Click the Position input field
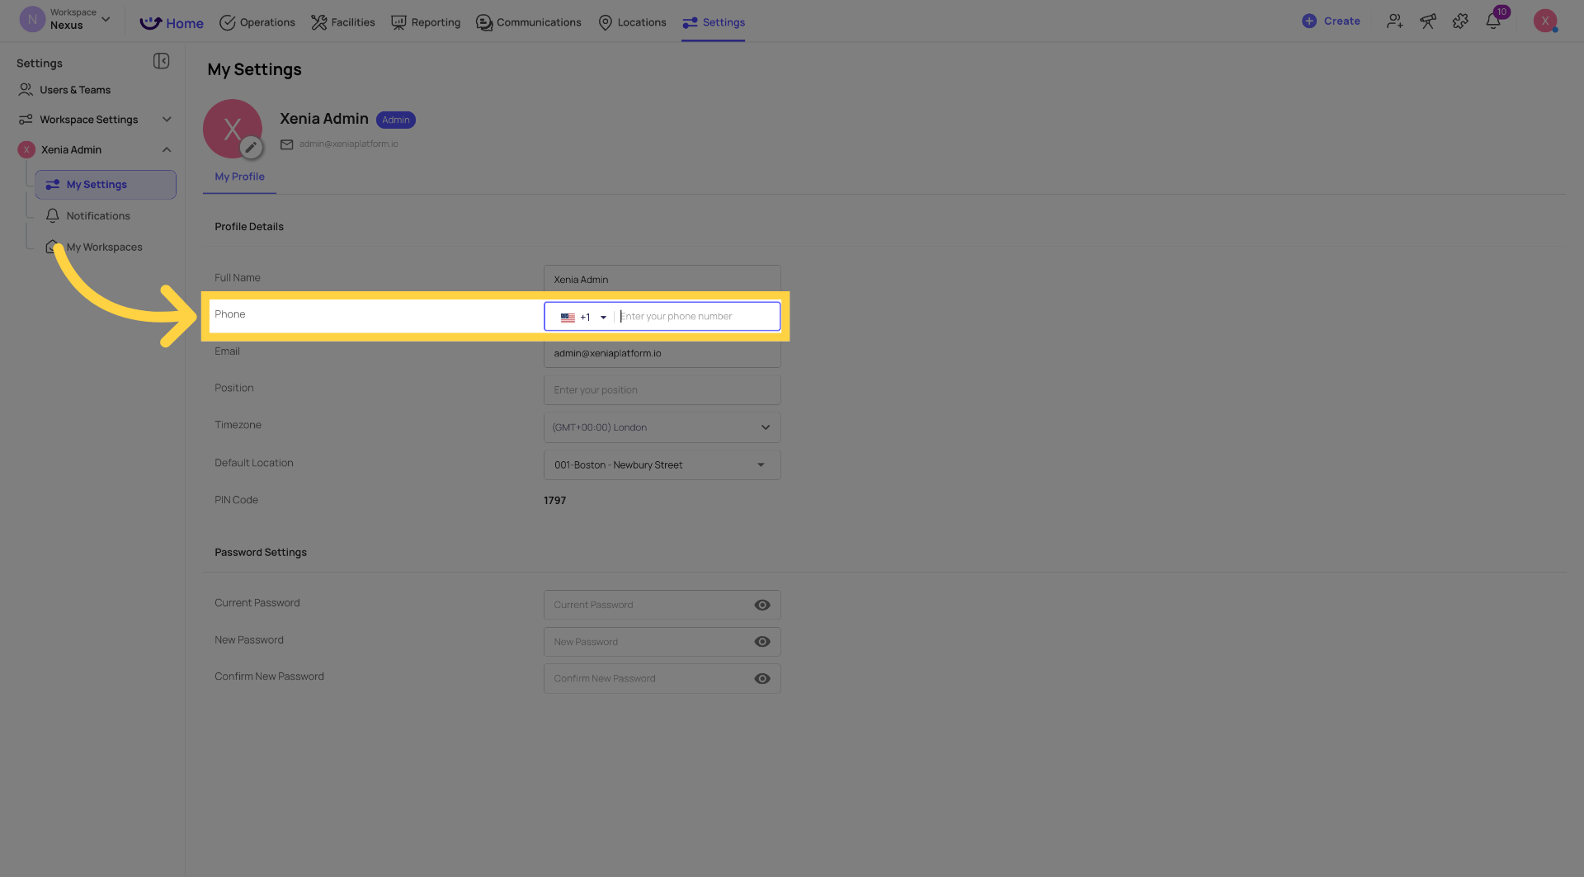Viewport: 1584px width, 877px height. pyautogui.click(x=662, y=390)
